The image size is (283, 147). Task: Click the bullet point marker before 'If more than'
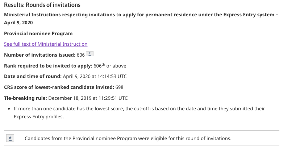9,109
